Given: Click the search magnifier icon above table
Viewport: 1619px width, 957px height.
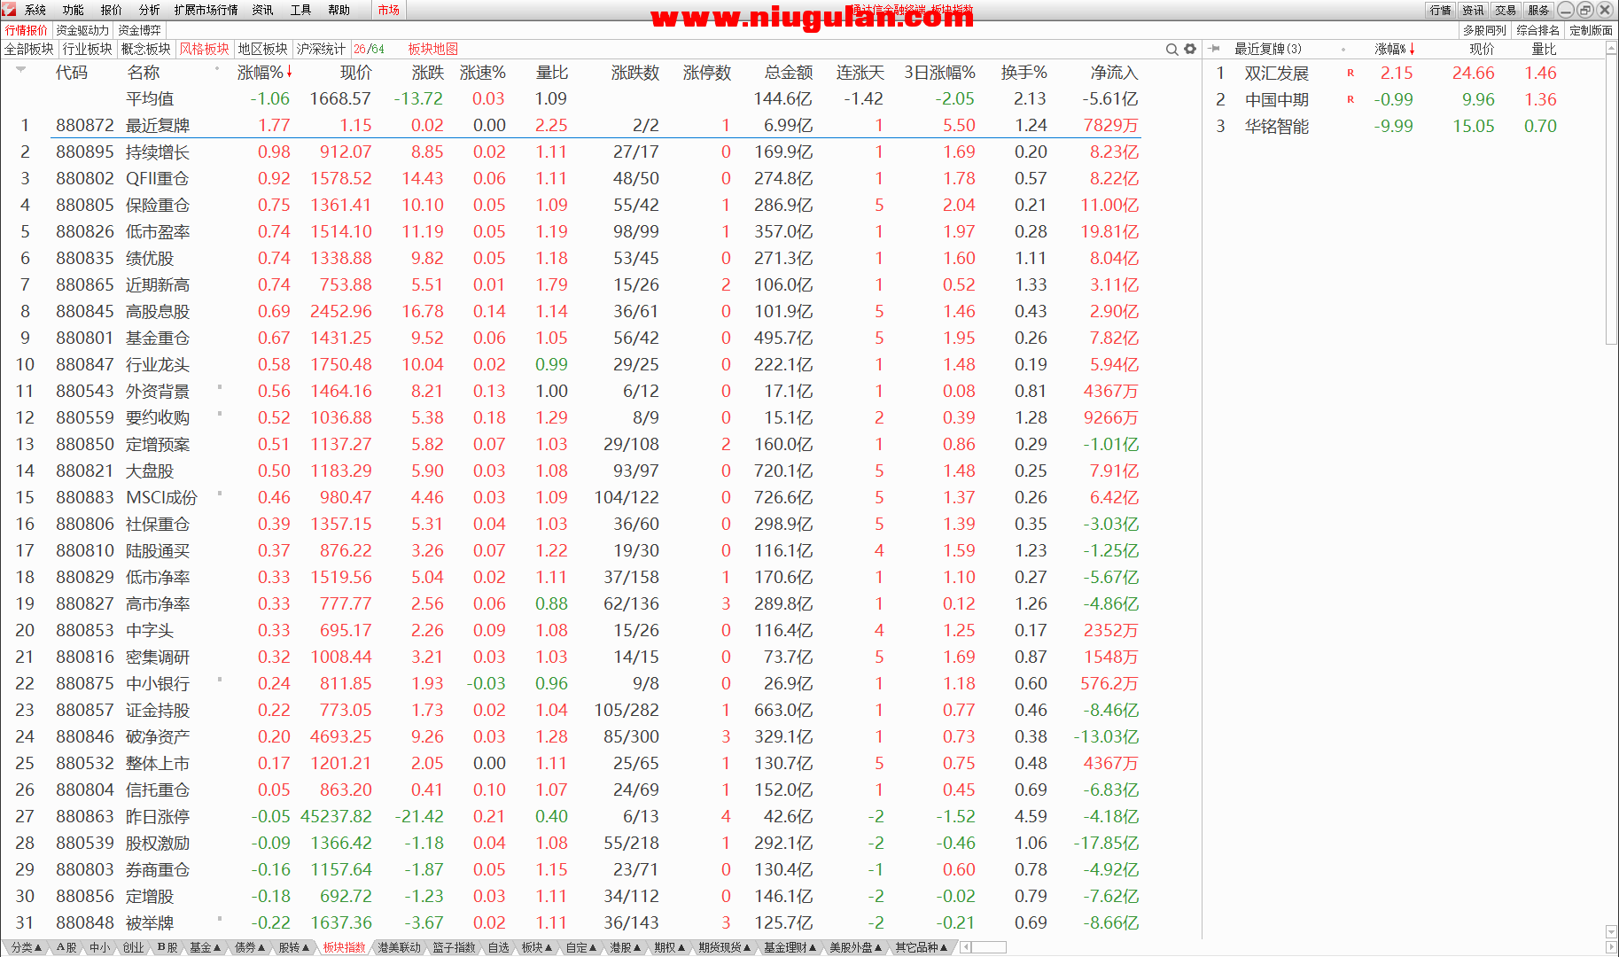Looking at the screenshot, I should click(x=1171, y=50).
